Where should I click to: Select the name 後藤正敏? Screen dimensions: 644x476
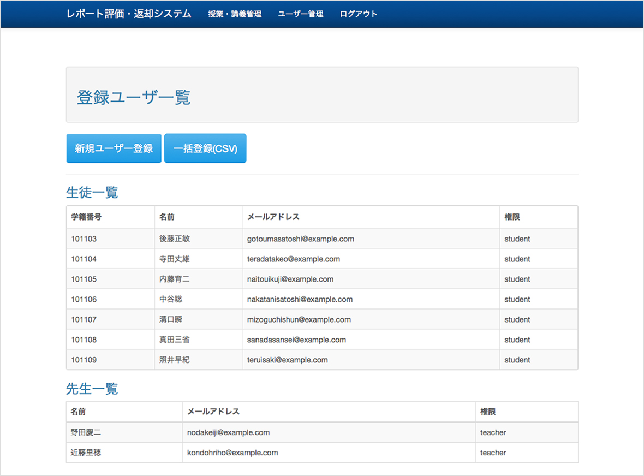175,239
